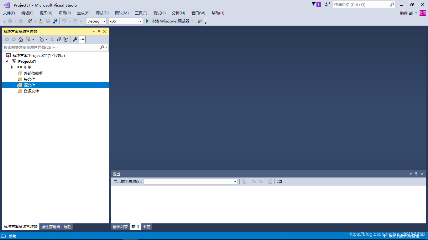Click the Properties wrench icon
Screen dimensions: 428x240
(75, 39)
